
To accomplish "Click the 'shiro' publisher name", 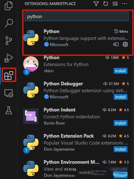I will (49, 71).
